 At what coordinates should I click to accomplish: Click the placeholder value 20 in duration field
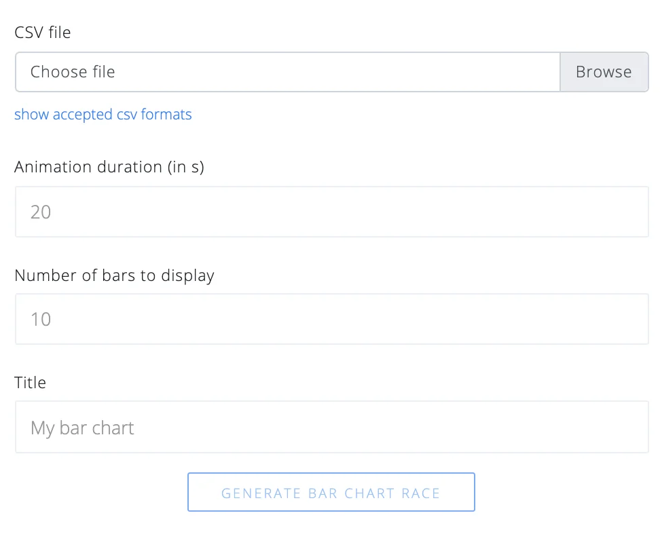pos(40,212)
